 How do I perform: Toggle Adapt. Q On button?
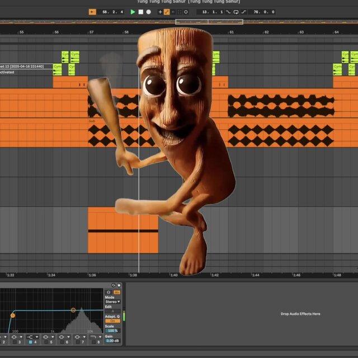click(x=112, y=321)
